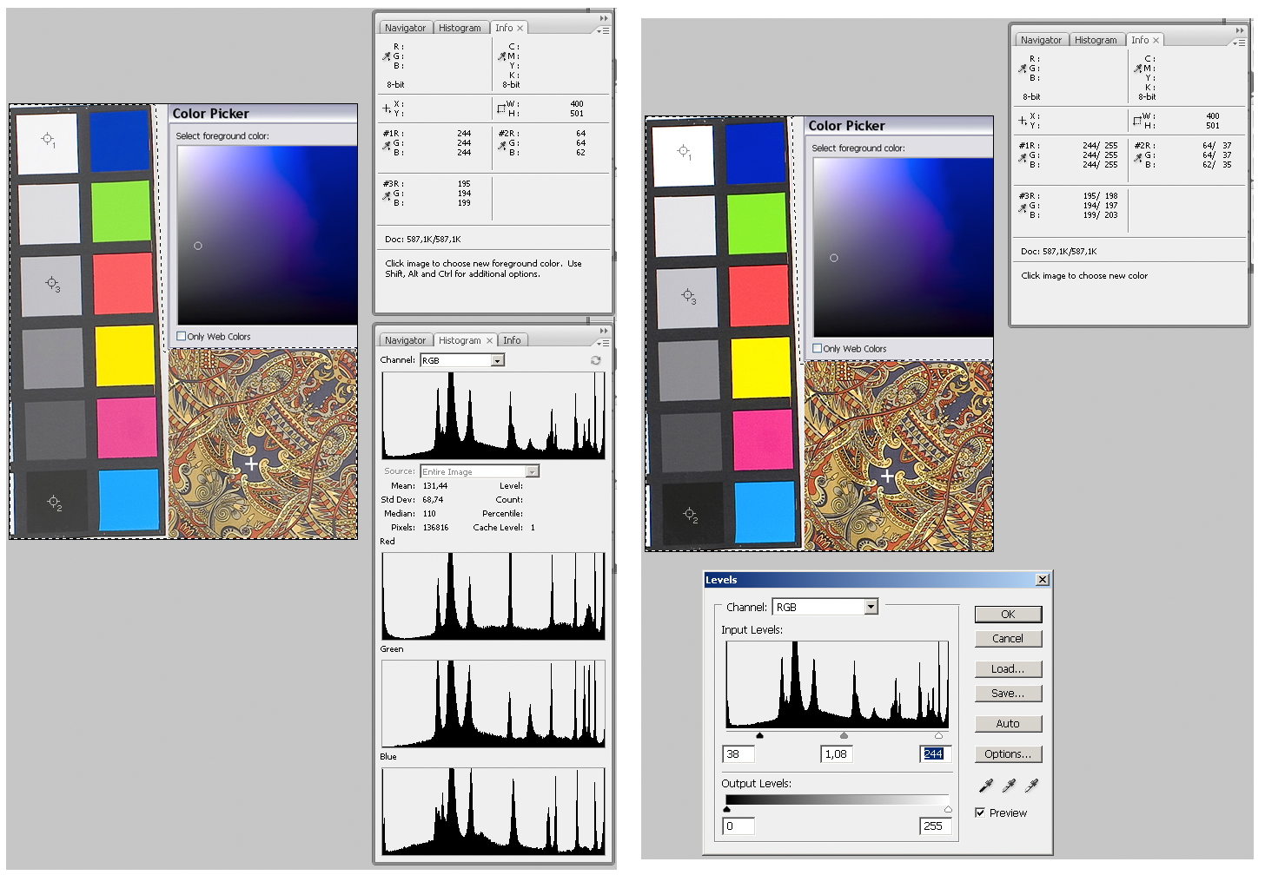The width and height of the screenshot is (1265, 875).
Task: Open the Channel dropdown in Levels dialog
Action: [x=871, y=607]
